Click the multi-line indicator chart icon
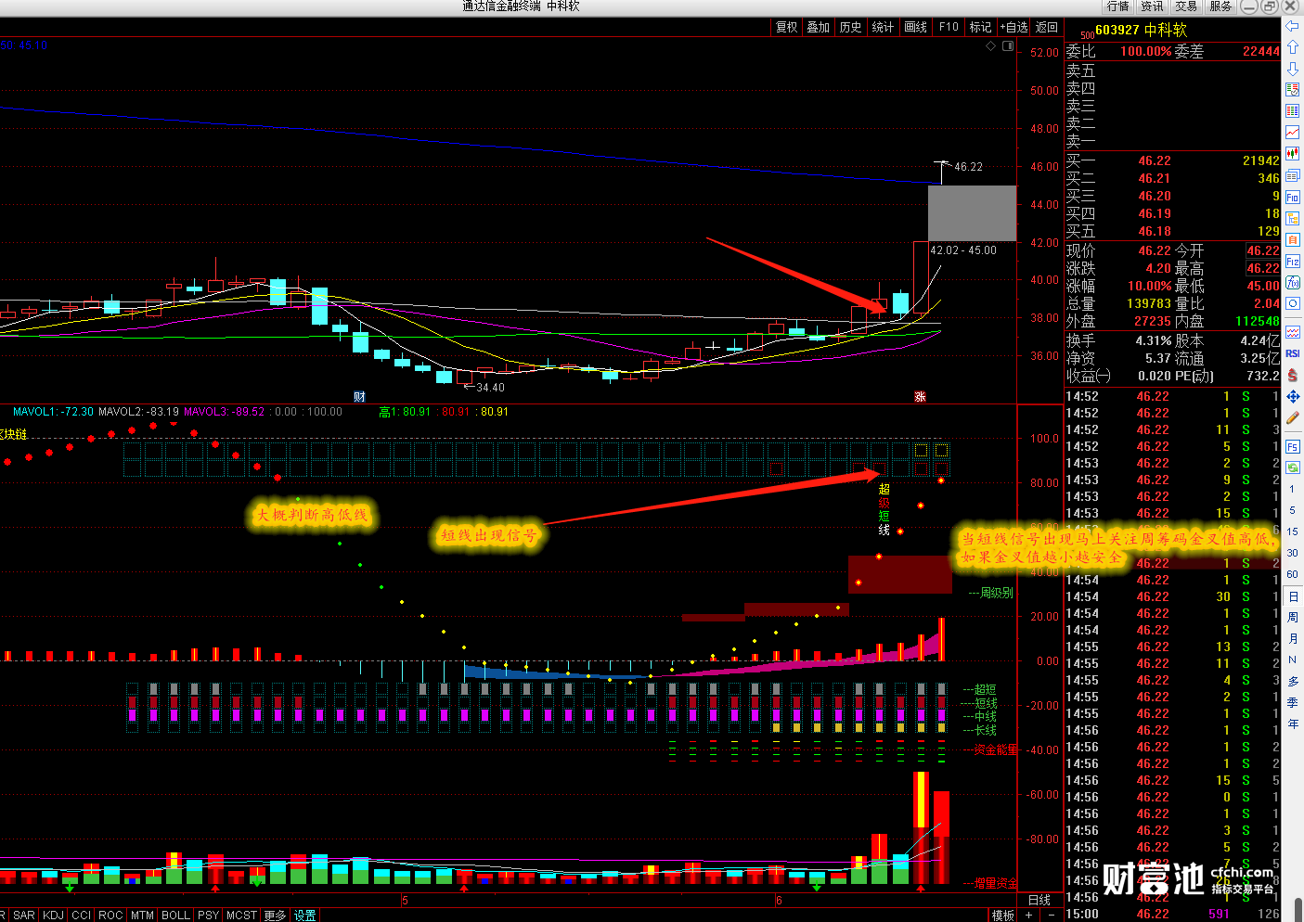 coord(1292,332)
